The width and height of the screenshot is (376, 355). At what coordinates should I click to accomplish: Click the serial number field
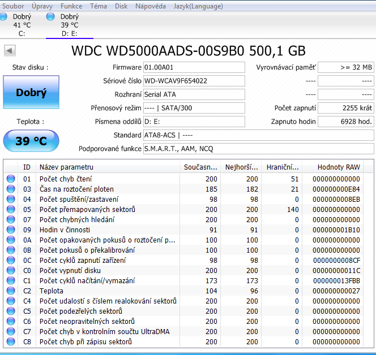194,81
